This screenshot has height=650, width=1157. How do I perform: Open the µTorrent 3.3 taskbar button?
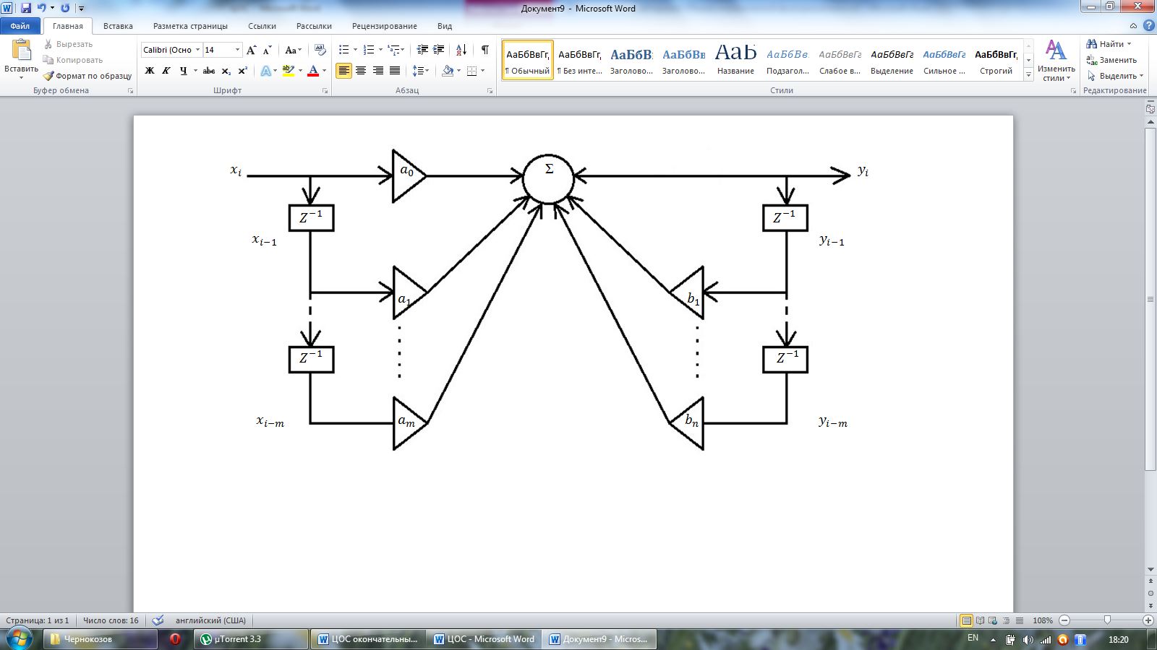point(251,639)
